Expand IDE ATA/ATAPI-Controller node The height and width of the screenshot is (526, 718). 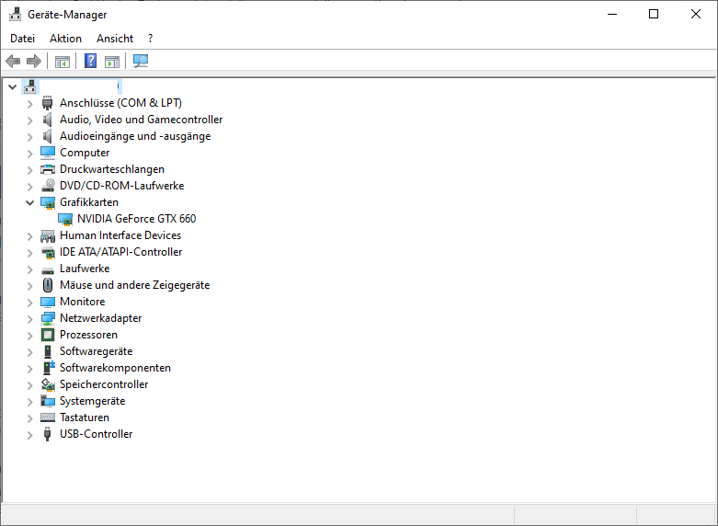pyautogui.click(x=30, y=253)
